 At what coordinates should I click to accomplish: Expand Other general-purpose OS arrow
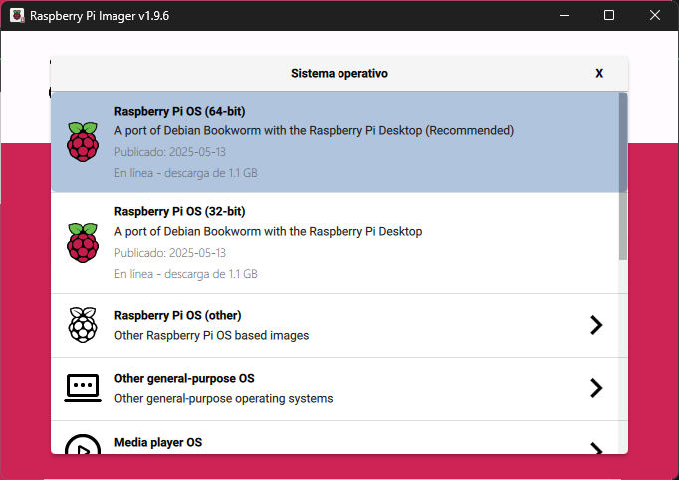coord(595,388)
